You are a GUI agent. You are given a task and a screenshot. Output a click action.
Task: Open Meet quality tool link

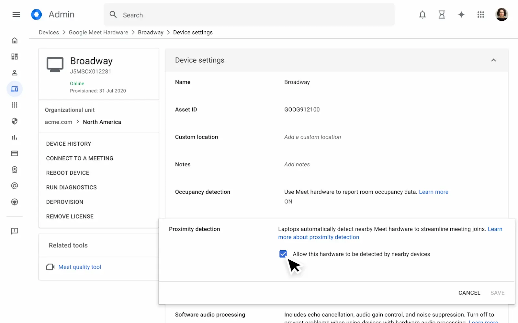tap(80, 267)
